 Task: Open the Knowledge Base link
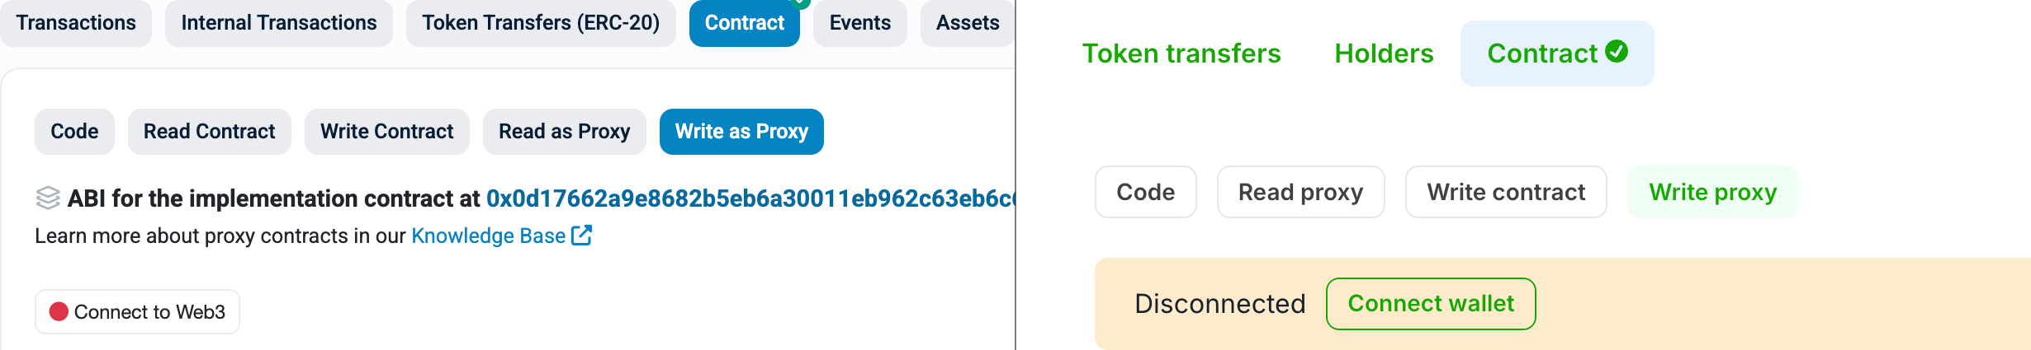pos(488,236)
